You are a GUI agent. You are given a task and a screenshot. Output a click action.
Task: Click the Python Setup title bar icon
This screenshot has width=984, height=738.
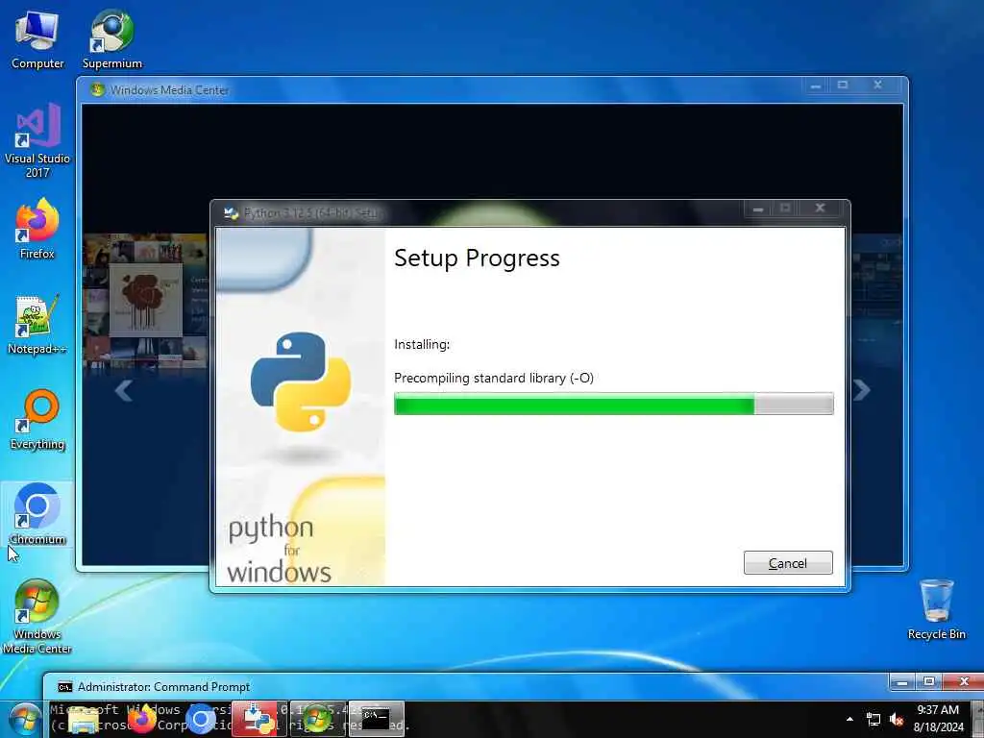click(232, 213)
